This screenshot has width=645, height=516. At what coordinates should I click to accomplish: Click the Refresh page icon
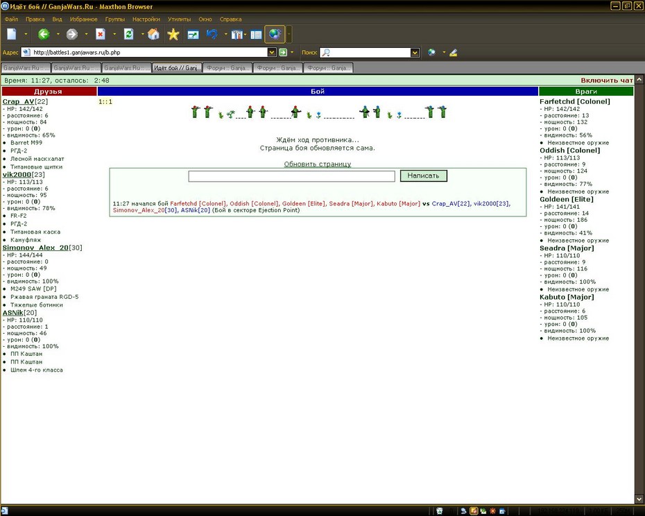pyautogui.click(x=129, y=34)
